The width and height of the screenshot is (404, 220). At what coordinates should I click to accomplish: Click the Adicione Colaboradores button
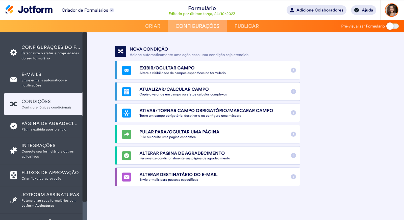point(316,10)
